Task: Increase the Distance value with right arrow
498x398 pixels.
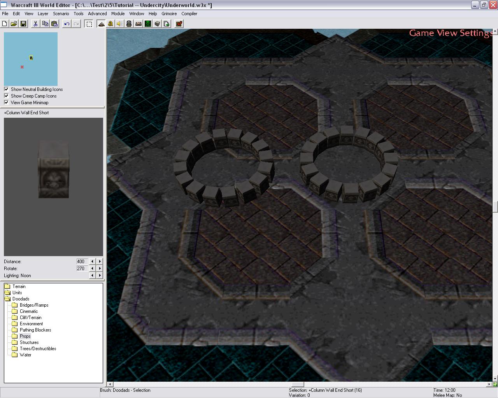Action: [x=100, y=262]
